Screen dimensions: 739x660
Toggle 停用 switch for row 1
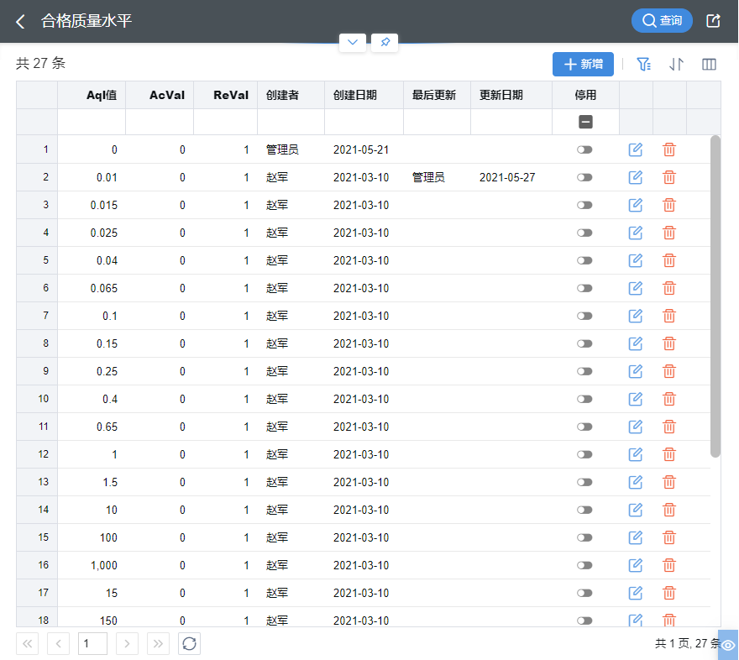point(584,149)
